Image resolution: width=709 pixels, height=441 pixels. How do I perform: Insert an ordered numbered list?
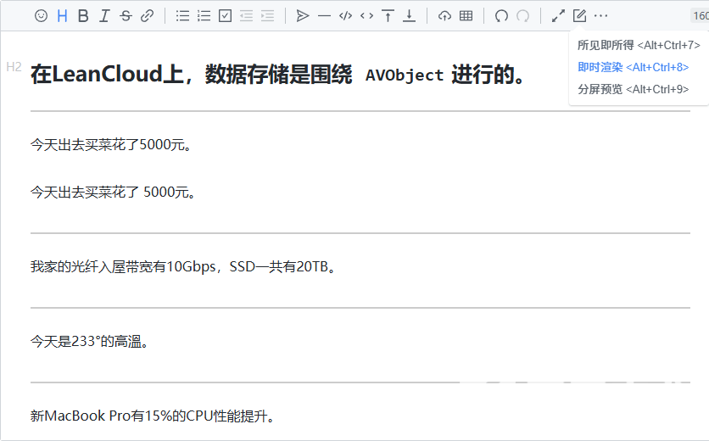coord(204,15)
